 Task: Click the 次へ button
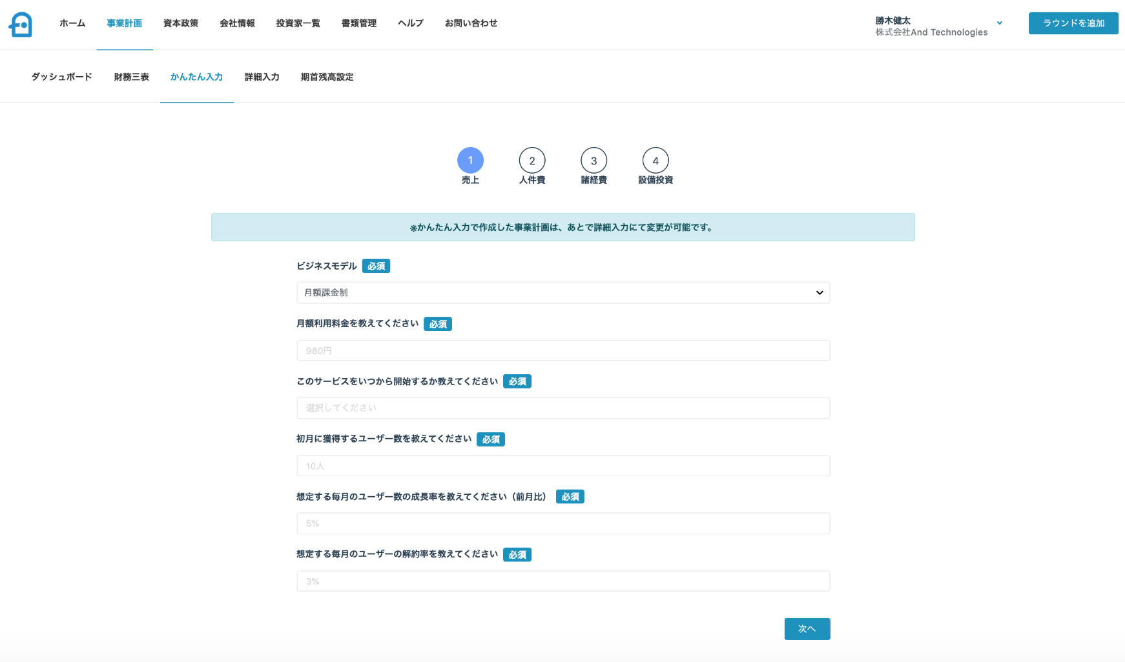(x=807, y=629)
